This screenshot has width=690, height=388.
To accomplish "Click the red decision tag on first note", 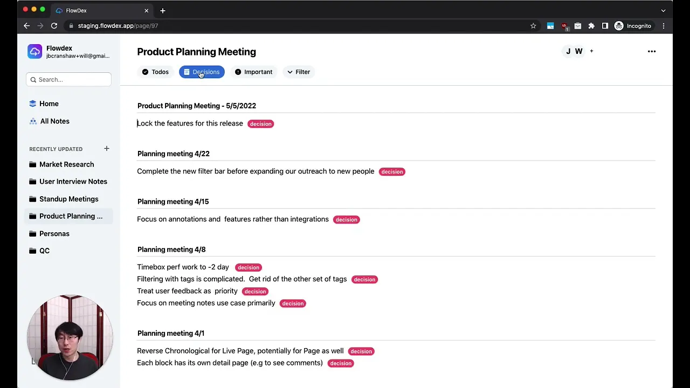I will (x=260, y=124).
